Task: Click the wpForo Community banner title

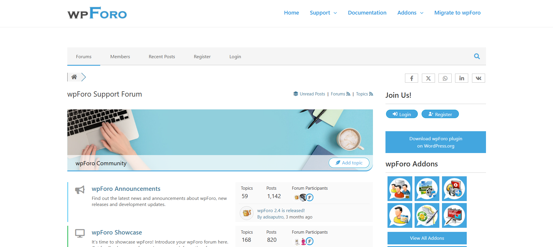Action: point(101,163)
